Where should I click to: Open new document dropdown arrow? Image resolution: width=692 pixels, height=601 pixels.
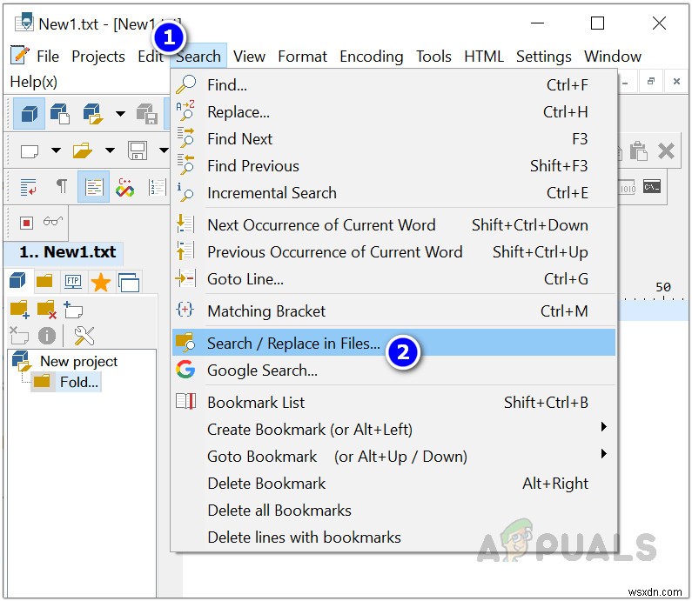pos(56,150)
